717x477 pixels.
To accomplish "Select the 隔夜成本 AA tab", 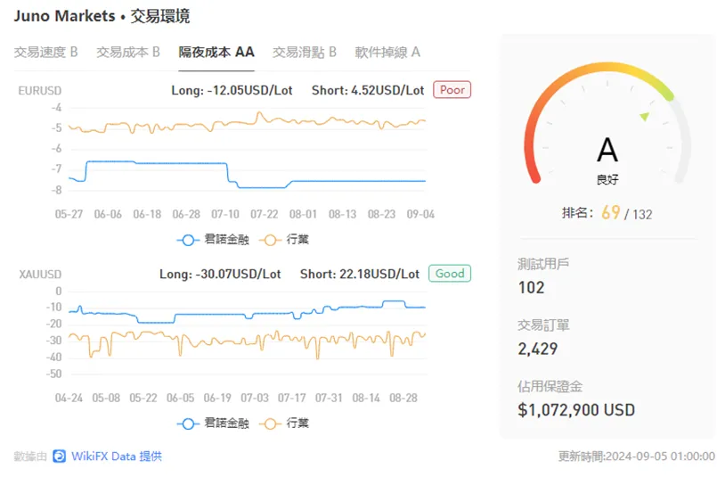I will [x=216, y=53].
